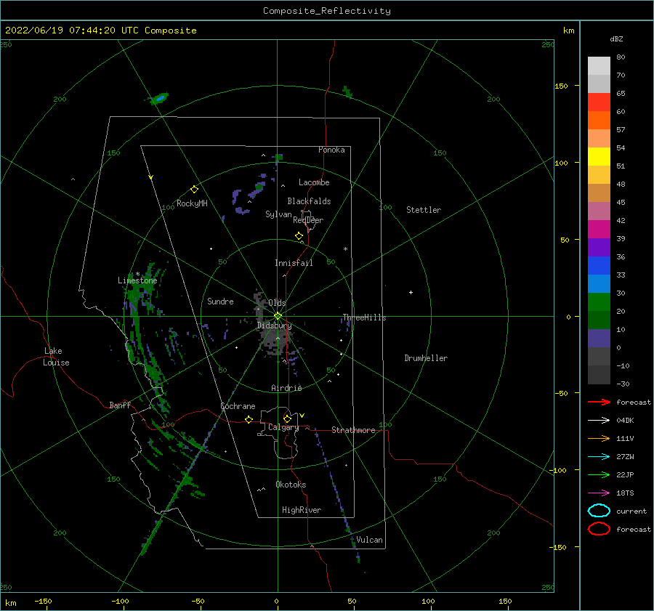Click the Vulcan city label
Viewport: 654px width, 611px height.
[370, 540]
